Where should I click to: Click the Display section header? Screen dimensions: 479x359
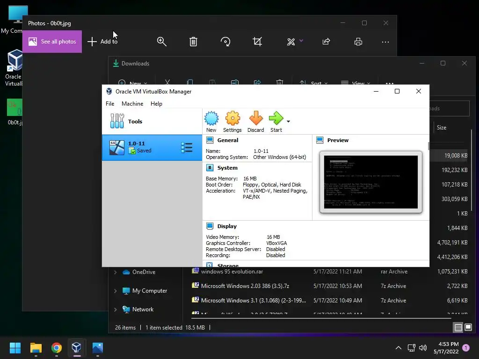tap(227, 226)
